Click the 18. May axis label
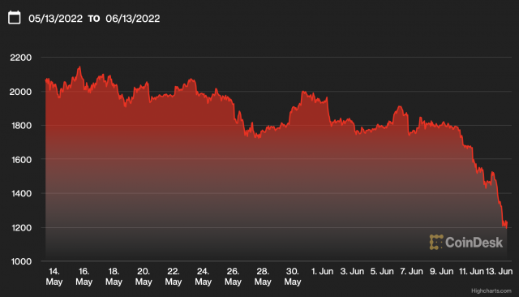The width and height of the screenshot is (519, 297). pos(114,277)
